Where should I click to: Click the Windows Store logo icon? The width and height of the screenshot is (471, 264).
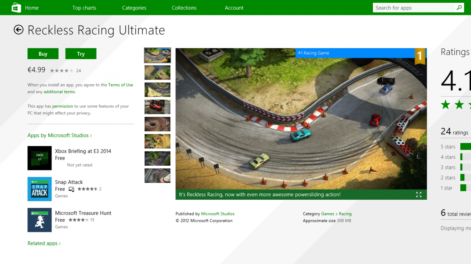(16, 7)
